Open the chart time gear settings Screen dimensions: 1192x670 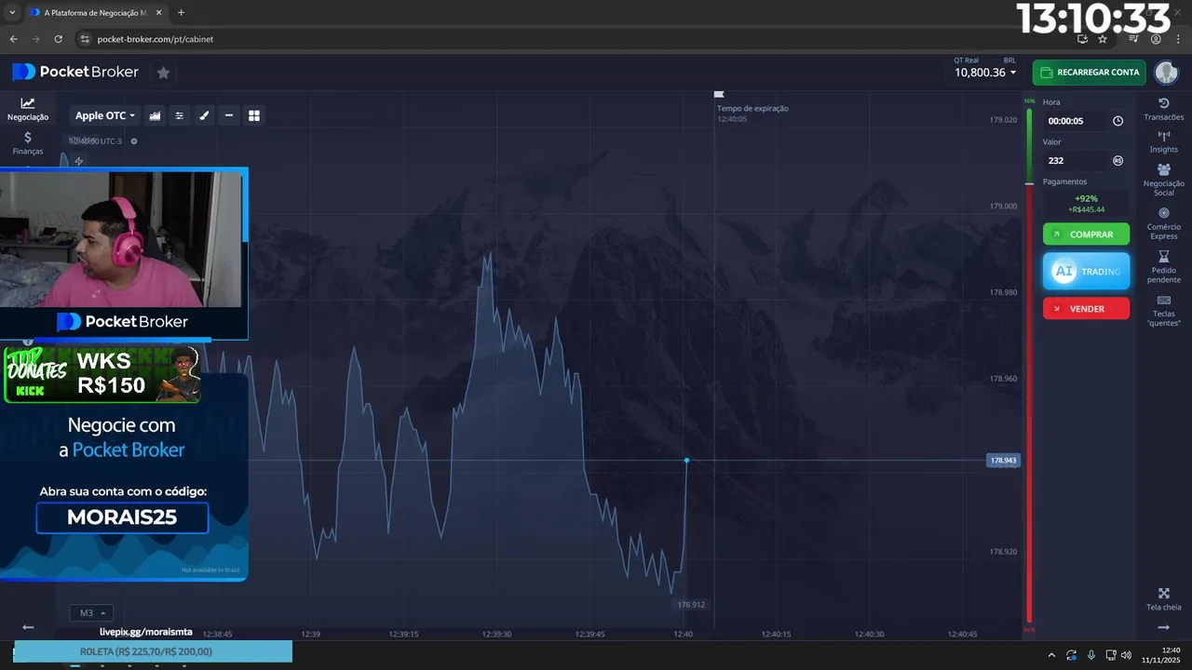pos(134,141)
